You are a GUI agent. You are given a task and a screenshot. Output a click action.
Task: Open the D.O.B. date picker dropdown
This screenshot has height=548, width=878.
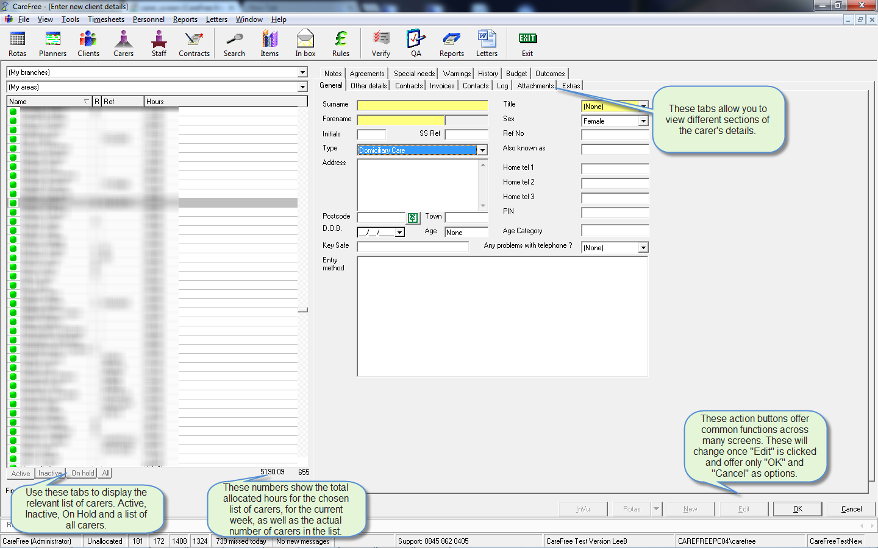[399, 233]
